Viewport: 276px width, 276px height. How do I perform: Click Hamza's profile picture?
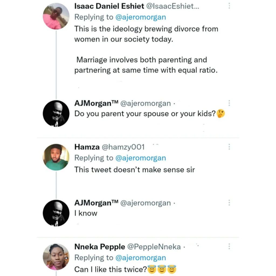point(56,157)
